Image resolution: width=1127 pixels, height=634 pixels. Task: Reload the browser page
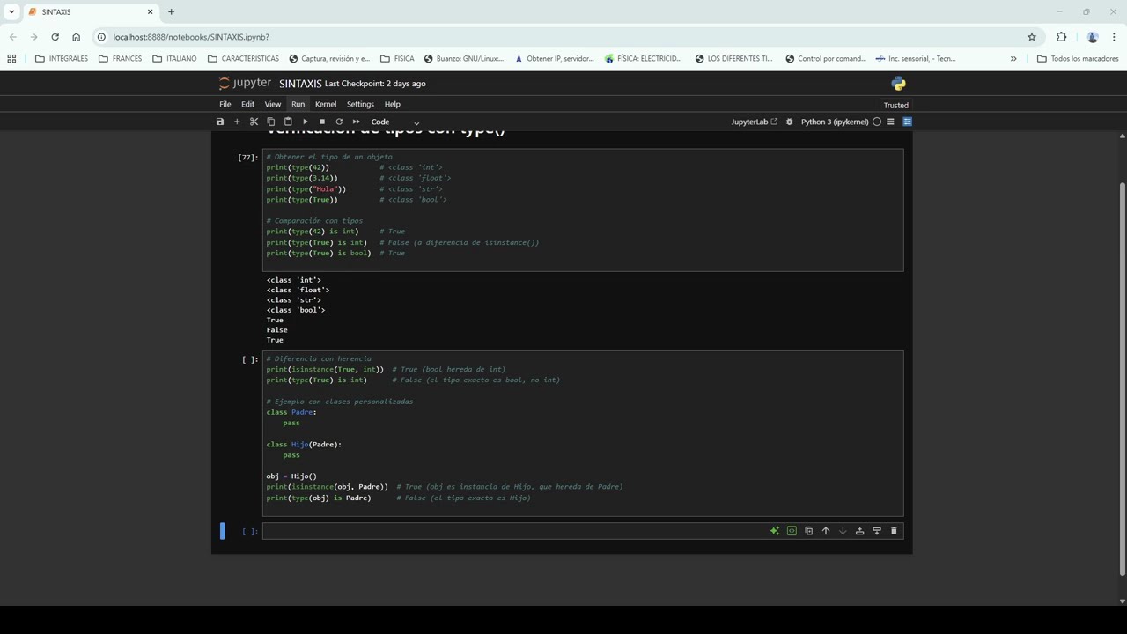click(x=55, y=37)
